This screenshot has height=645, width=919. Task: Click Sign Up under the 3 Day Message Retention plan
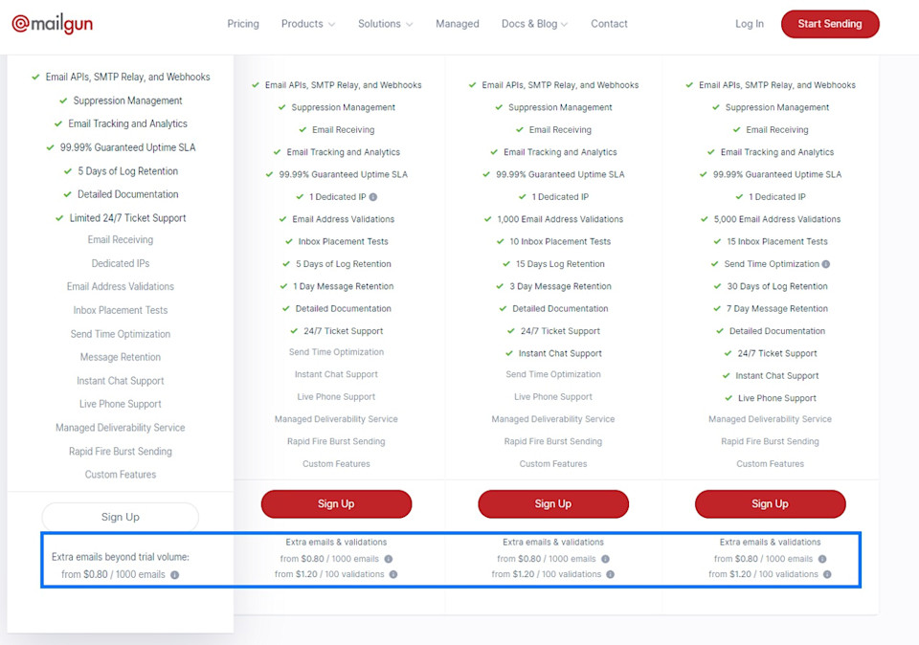[552, 503]
